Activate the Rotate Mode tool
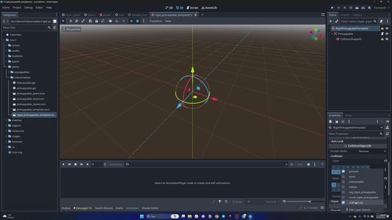The height and width of the screenshot is (220, 392). (77, 21)
